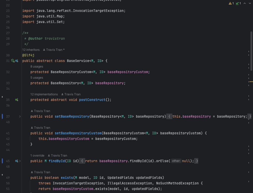
Task: Expand the folded setBaseRepository method body
Action: [20, 116]
